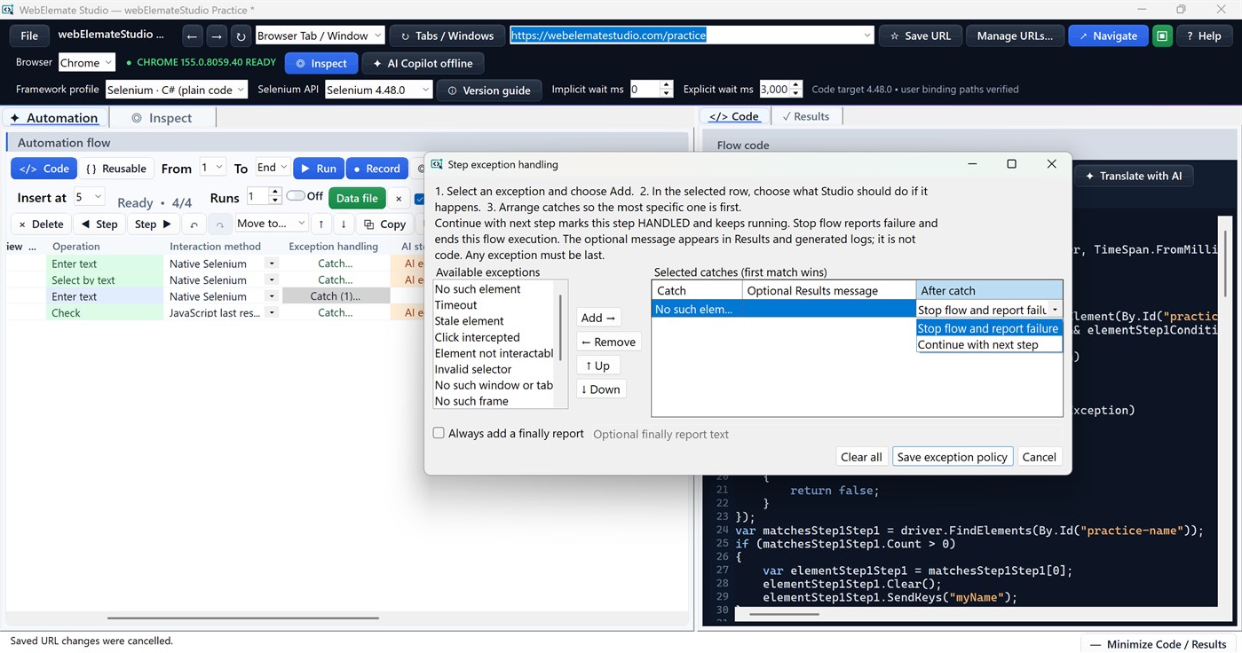Click the Available exceptions list scrollbar
1242x653 pixels.
(x=559, y=326)
